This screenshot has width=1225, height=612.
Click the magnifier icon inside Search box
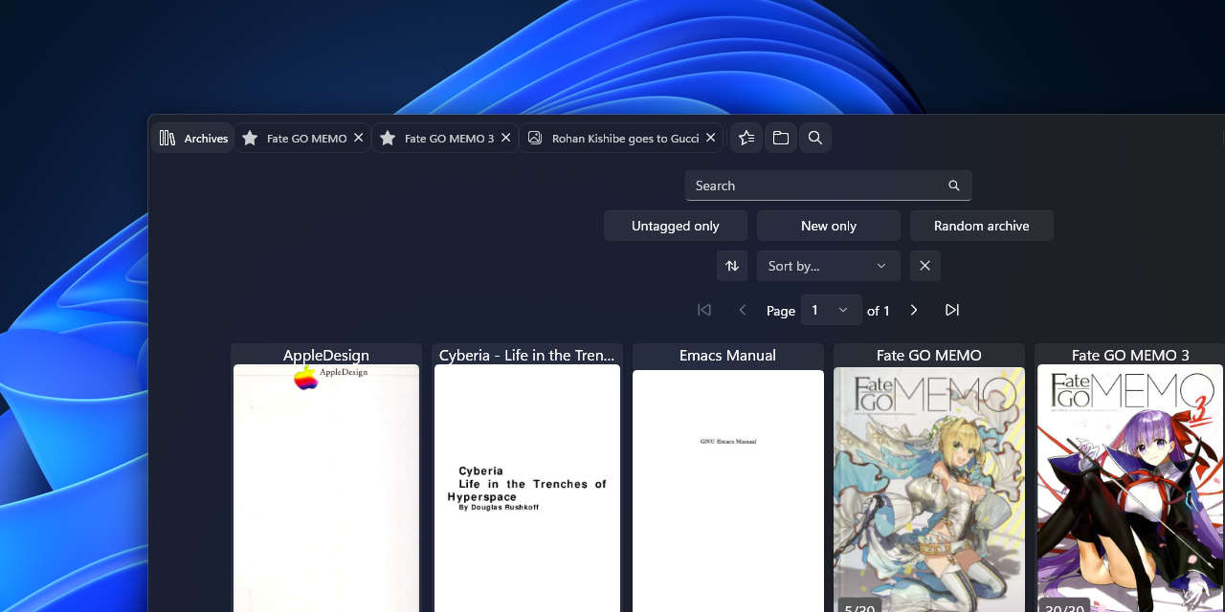click(954, 186)
